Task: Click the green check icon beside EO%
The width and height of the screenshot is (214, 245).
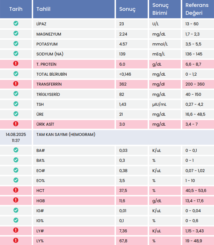Action: (x=16, y=180)
